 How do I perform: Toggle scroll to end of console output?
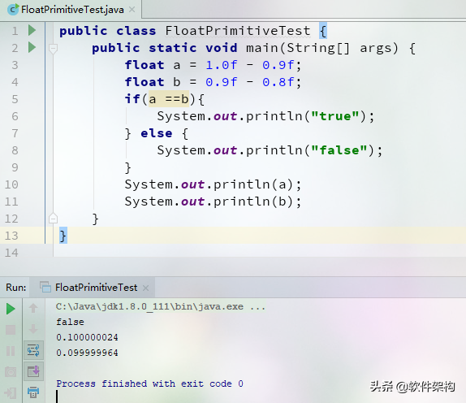point(33,371)
